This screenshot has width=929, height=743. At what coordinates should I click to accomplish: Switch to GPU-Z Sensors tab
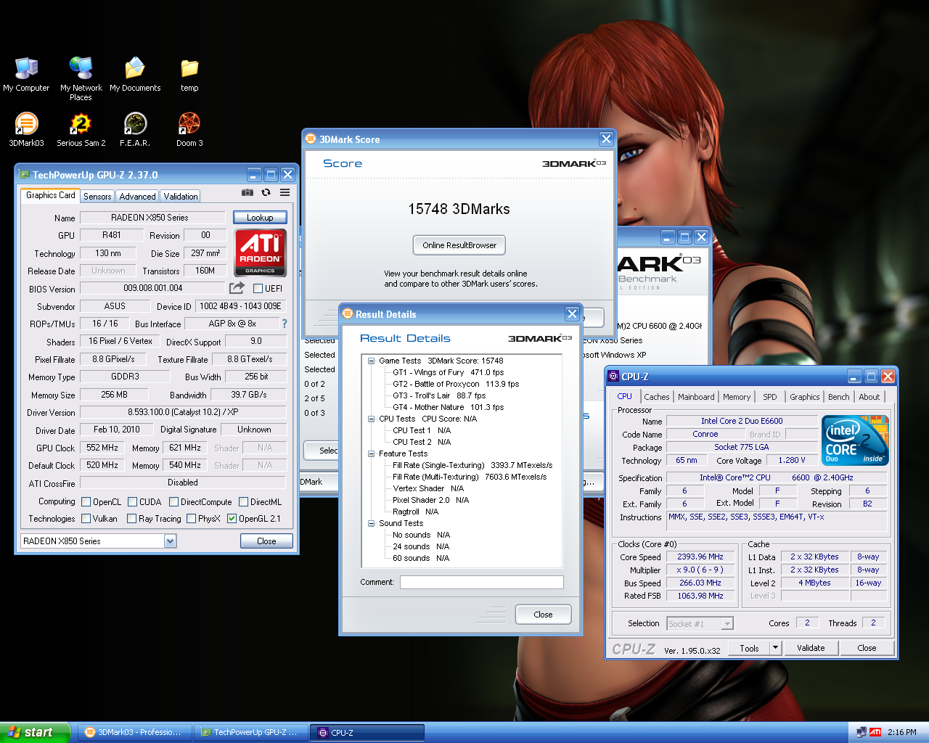tap(97, 197)
